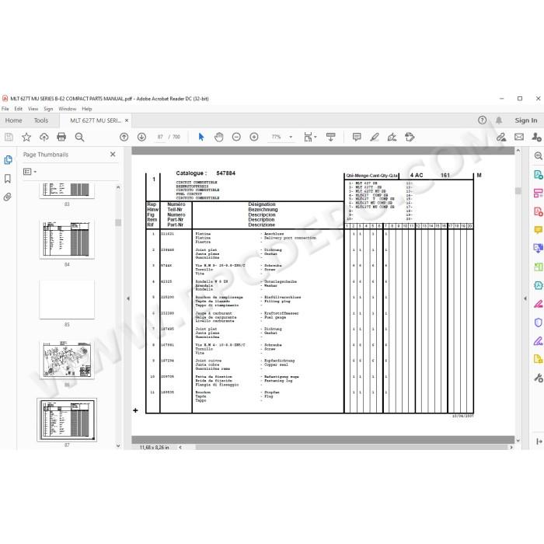Open the Sign menu

tap(48, 109)
